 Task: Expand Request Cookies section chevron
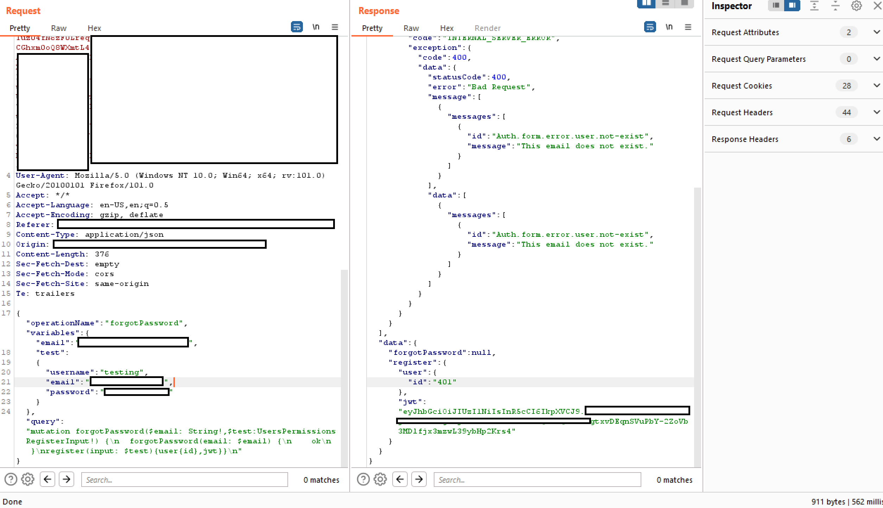tap(876, 85)
